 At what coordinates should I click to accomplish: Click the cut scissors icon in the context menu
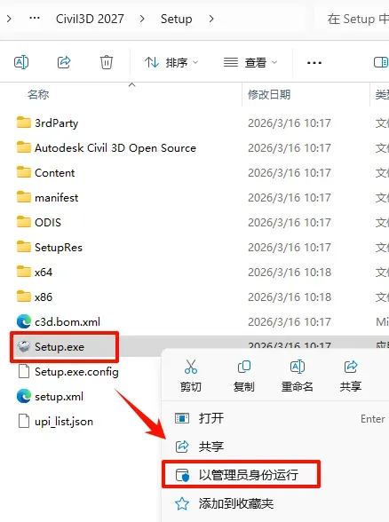pyautogui.click(x=191, y=367)
